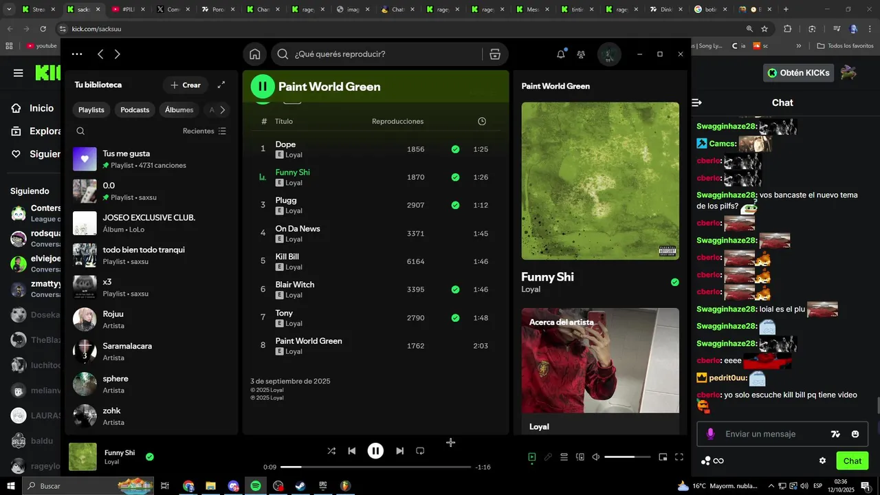Open the emoji picker in Kick chat
This screenshot has width=880, height=495.
pos(855,434)
